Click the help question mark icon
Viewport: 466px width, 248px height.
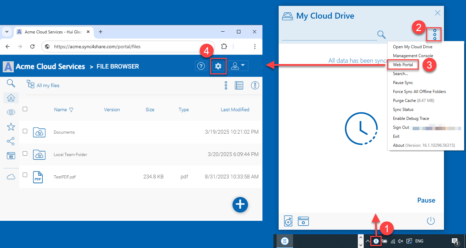(201, 66)
